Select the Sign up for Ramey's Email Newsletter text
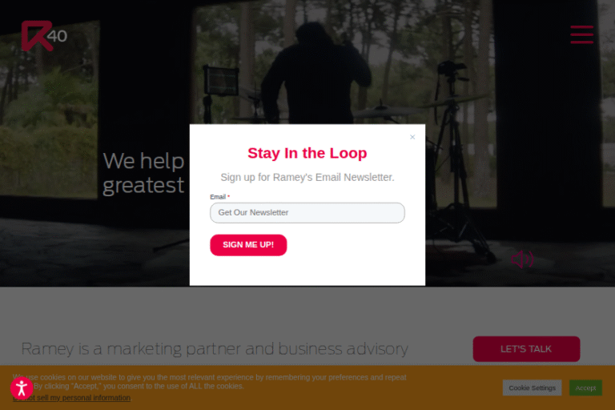This screenshot has height=410, width=615. click(x=307, y=177)
